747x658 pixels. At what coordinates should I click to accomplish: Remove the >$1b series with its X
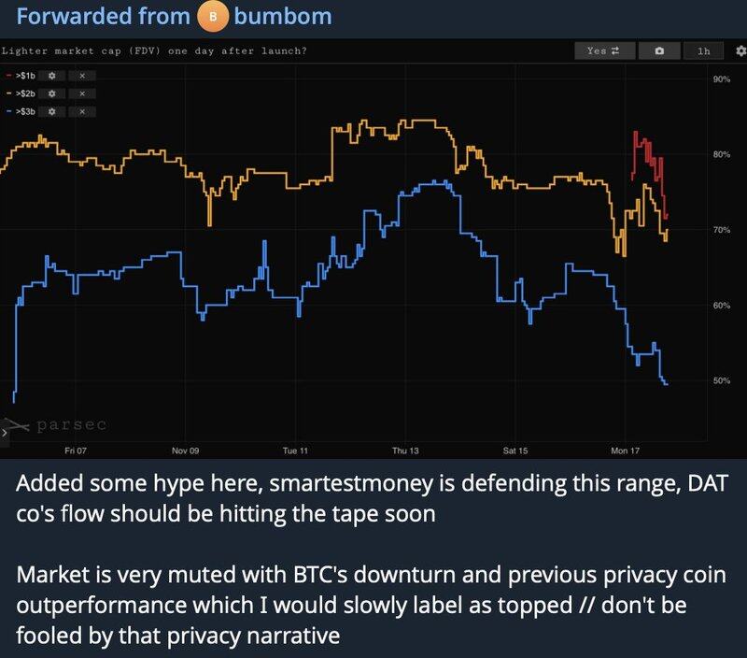(82, 75)
